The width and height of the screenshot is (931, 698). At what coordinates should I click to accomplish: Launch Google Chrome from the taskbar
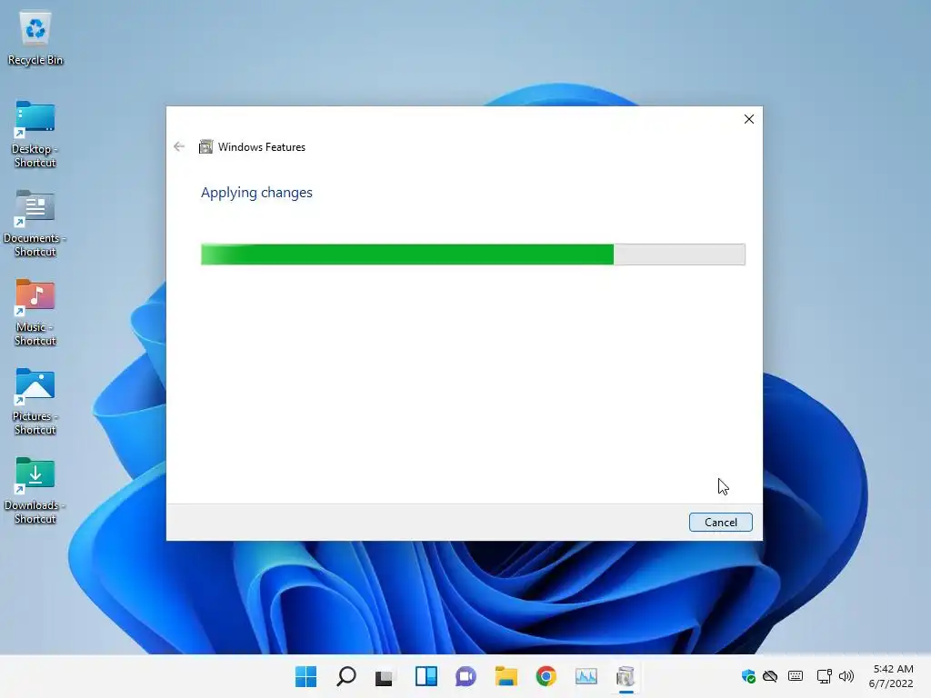tap(546, 676)
